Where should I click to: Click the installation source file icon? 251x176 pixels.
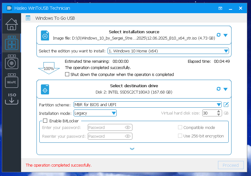click(x=45, y=35)
